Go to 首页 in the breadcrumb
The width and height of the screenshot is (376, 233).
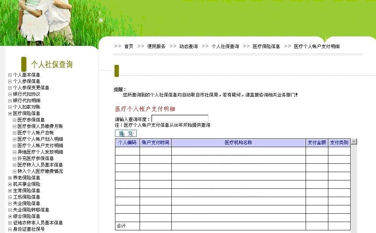(x=129, y=47)
